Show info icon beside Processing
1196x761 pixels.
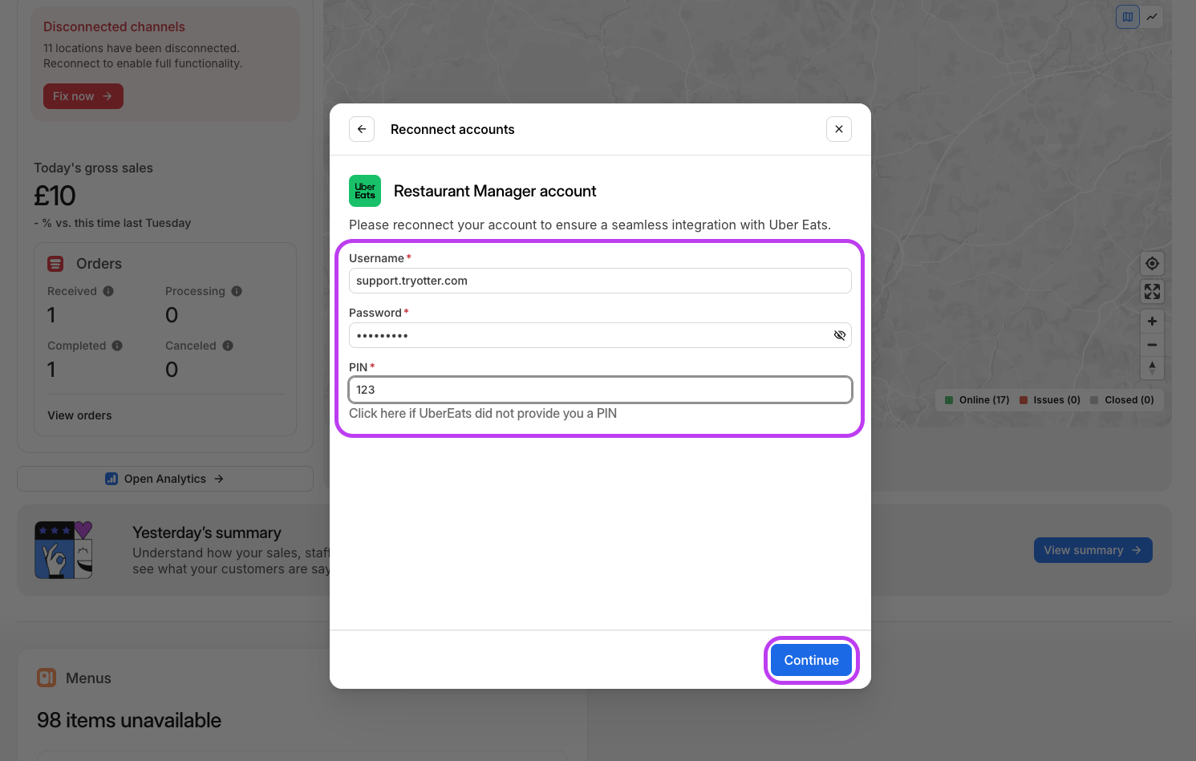click(237, 291)
